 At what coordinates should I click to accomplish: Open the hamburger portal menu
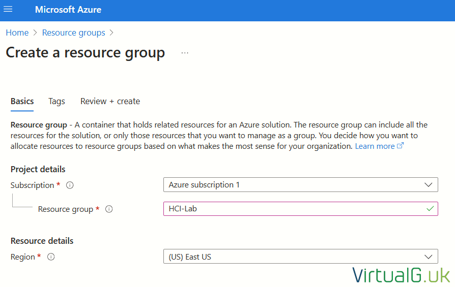coord(8,9)
